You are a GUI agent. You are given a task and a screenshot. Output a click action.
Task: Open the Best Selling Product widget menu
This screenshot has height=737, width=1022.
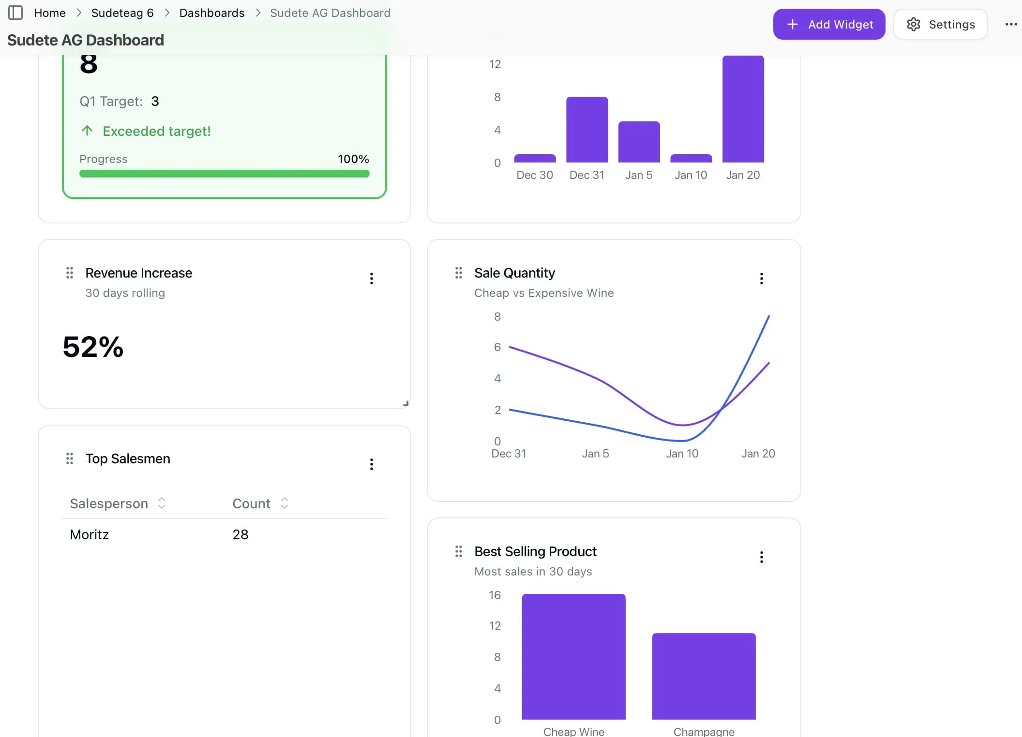[761, 557]
